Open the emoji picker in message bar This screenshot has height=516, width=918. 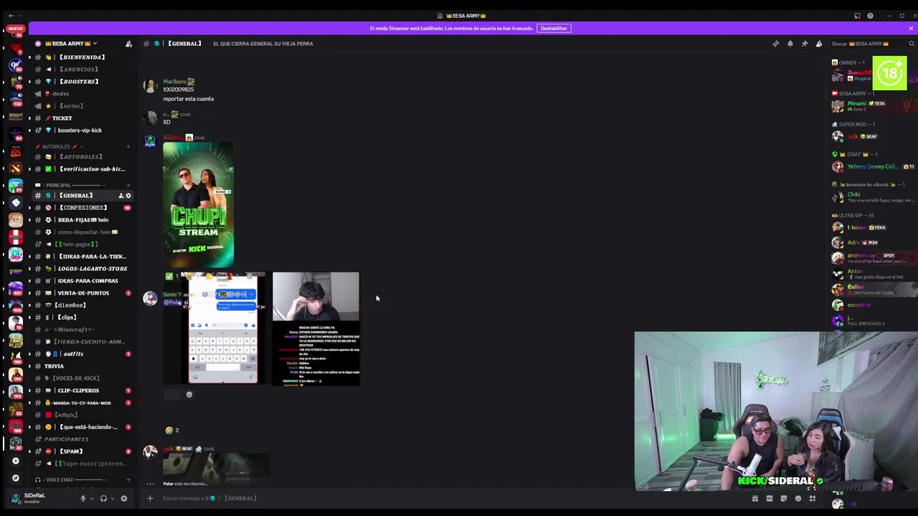[798, 499]
